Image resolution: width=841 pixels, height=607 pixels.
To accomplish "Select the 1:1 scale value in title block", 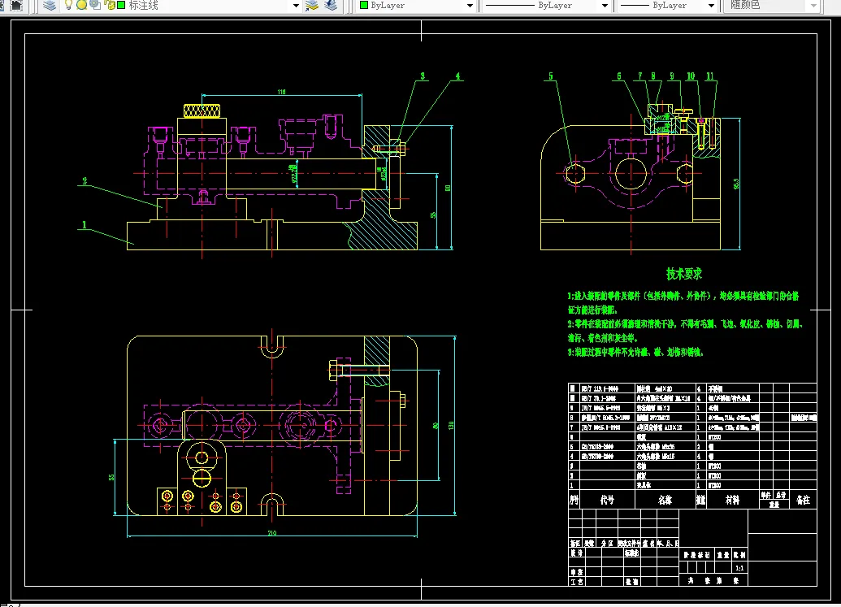I will (x=739, y=568).
